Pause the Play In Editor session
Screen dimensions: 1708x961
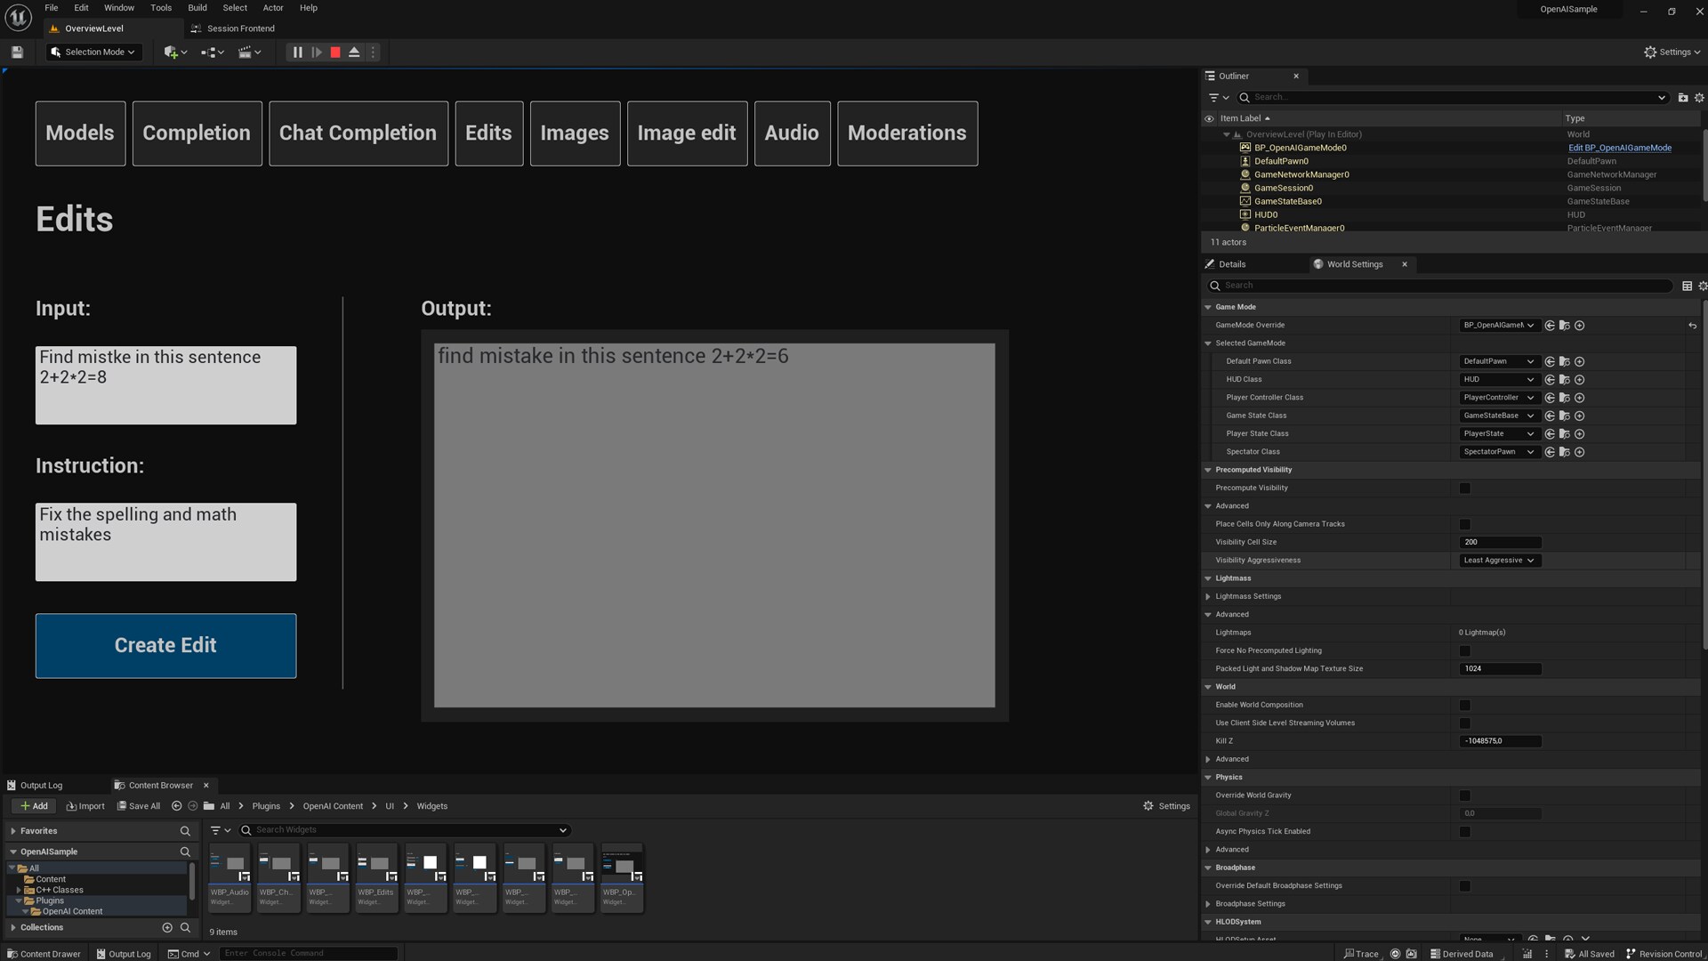(x=298, y=52)
